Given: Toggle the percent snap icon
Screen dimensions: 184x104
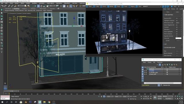Looking at the screenshot, I should coord(74,6).
